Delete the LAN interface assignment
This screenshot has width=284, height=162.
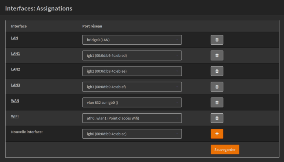pyautogui.click(x=217, y=40)
